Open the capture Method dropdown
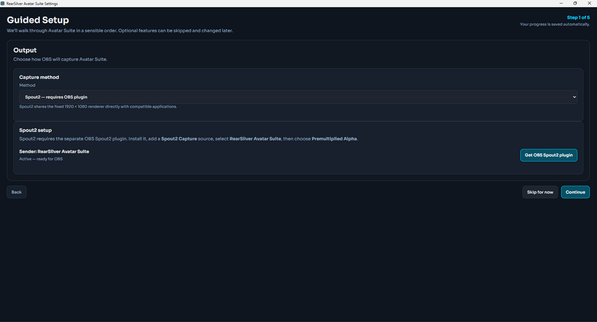This screenshot has height=322, width=597. click(x=298, y=97)
